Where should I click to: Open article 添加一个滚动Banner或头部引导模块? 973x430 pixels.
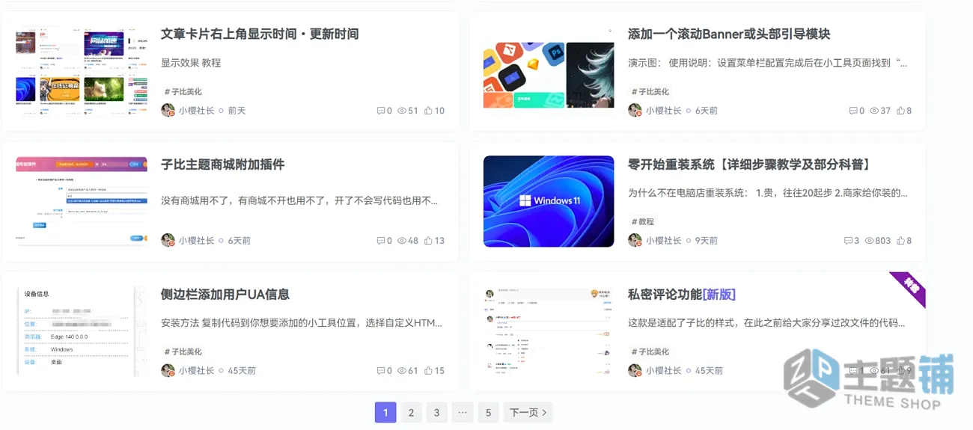click(x=729, y=34)
